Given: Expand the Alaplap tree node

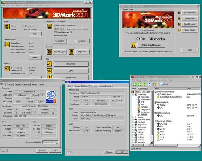Looking at the screenshot, I should [133, 117].
